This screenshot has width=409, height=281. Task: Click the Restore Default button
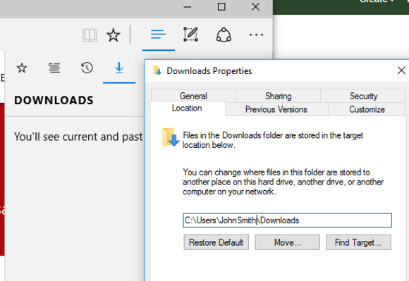tap(216, 242)
